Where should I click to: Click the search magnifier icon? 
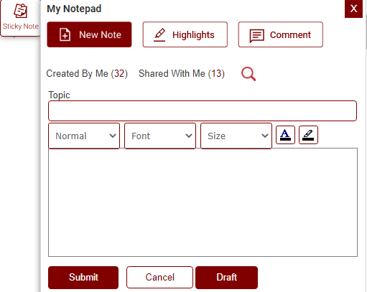tap(248, 74)
